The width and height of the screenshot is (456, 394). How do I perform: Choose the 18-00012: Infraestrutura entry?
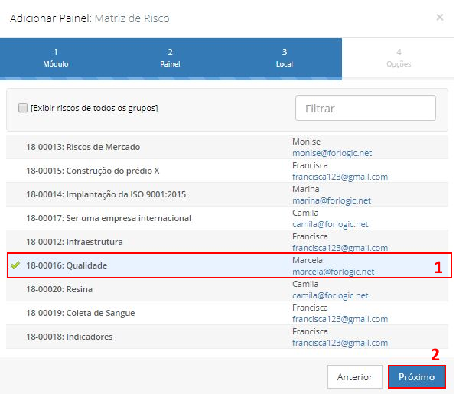coord(227,242)
